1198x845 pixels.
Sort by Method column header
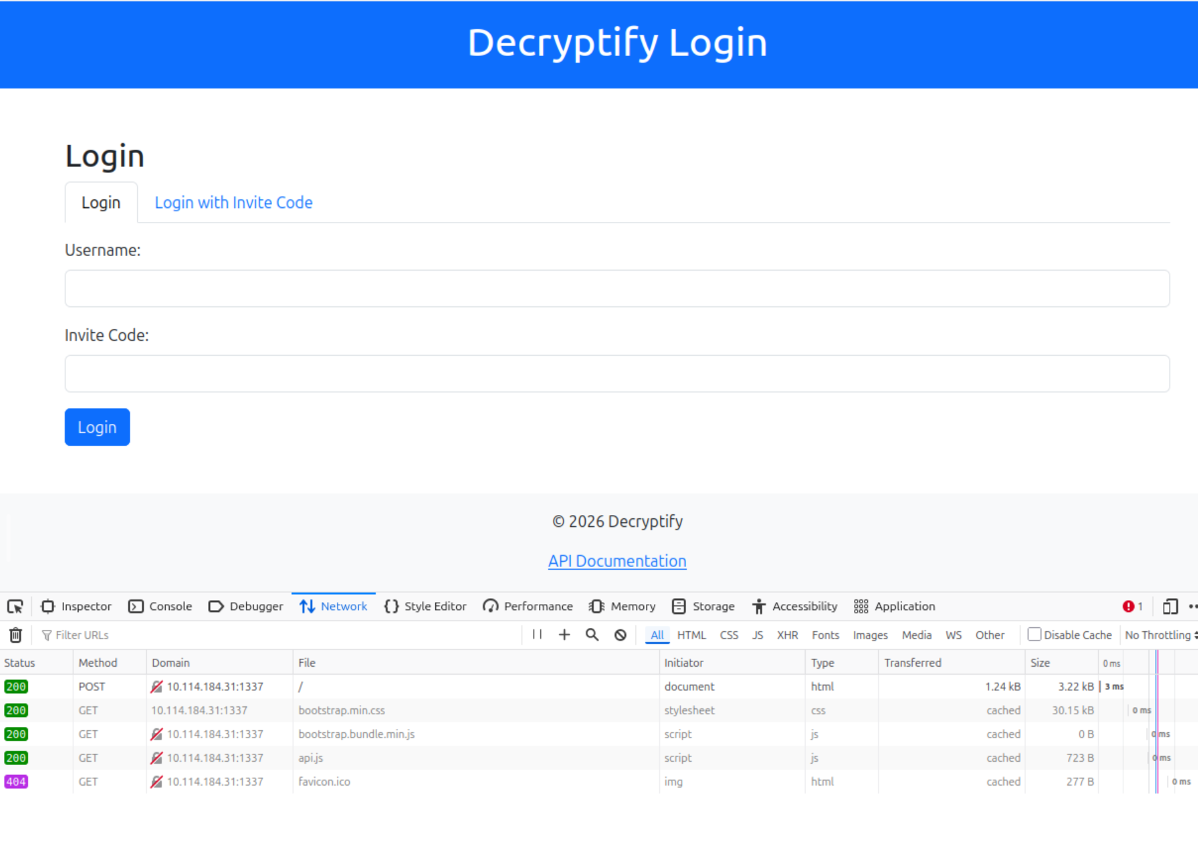tap(110, 663)
